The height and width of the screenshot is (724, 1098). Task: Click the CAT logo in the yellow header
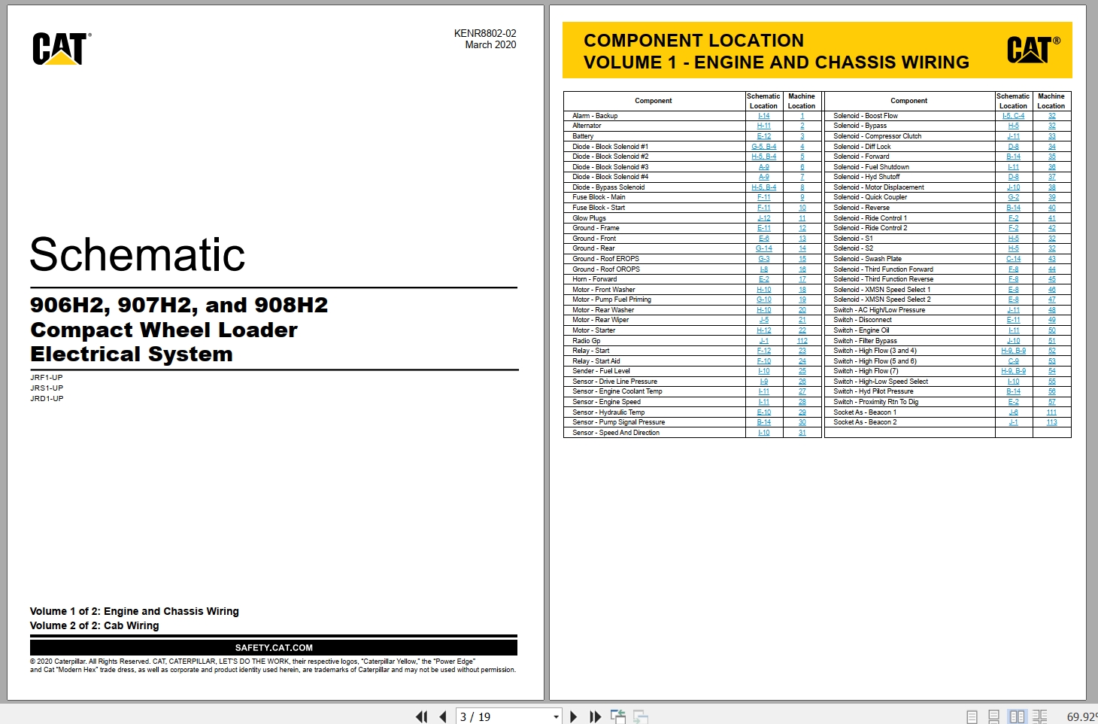1033,50
